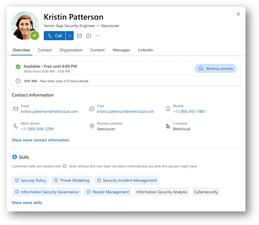
Task: Select the email envelope icon beside Call
Action: 79,36
